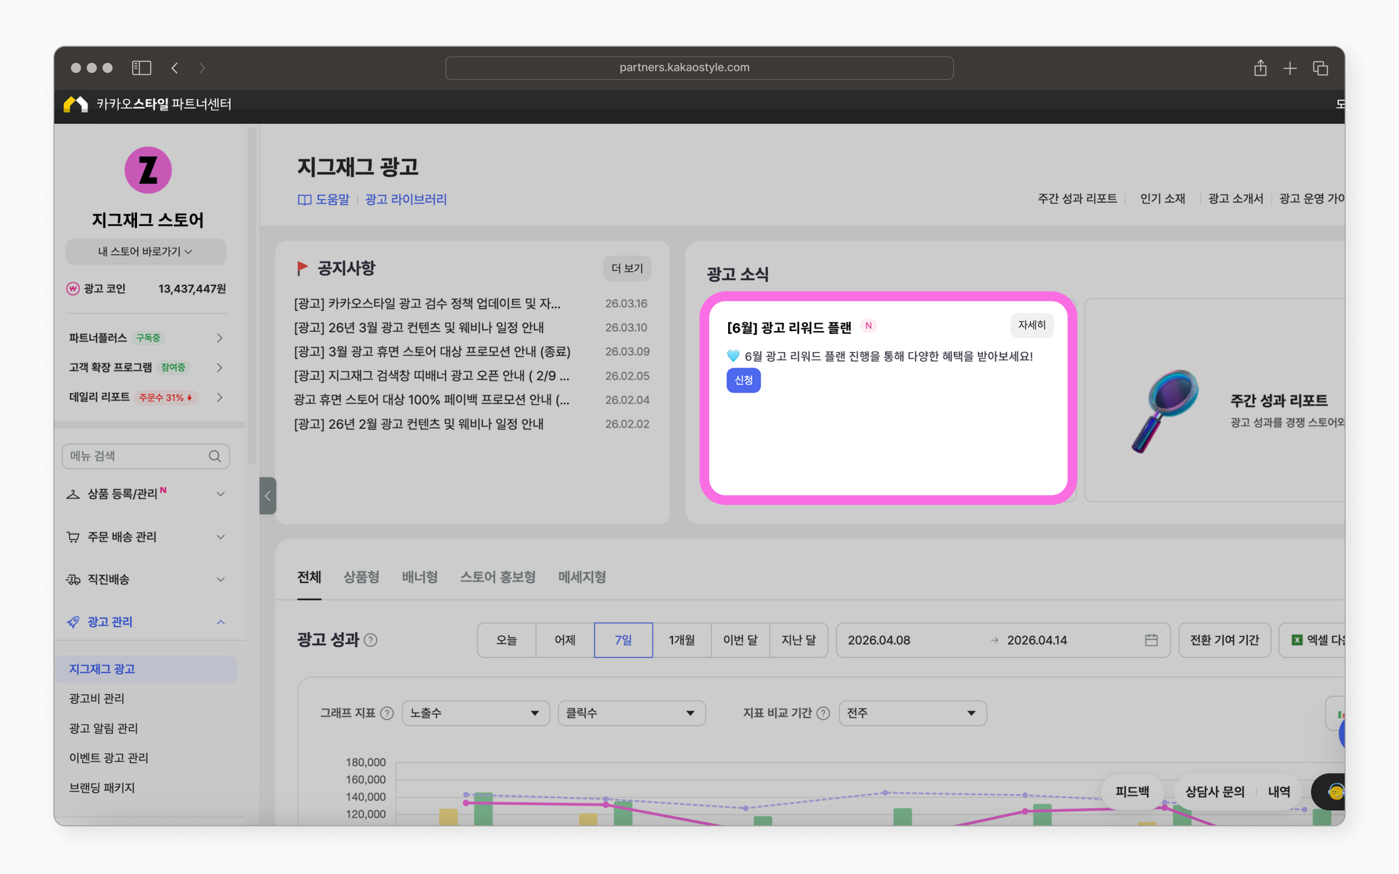Screen dimensions: 1399x874
Task: Click the N badge on 광고 리워드 플랜
Action: point(869,326)
